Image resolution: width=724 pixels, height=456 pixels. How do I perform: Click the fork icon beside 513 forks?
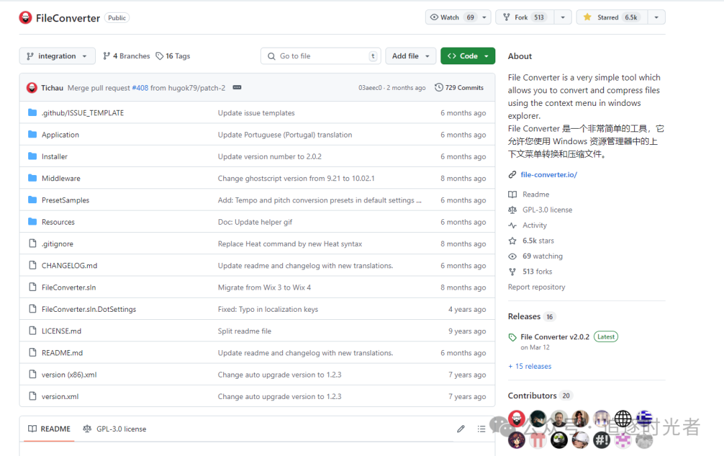(x=513, y=272)
